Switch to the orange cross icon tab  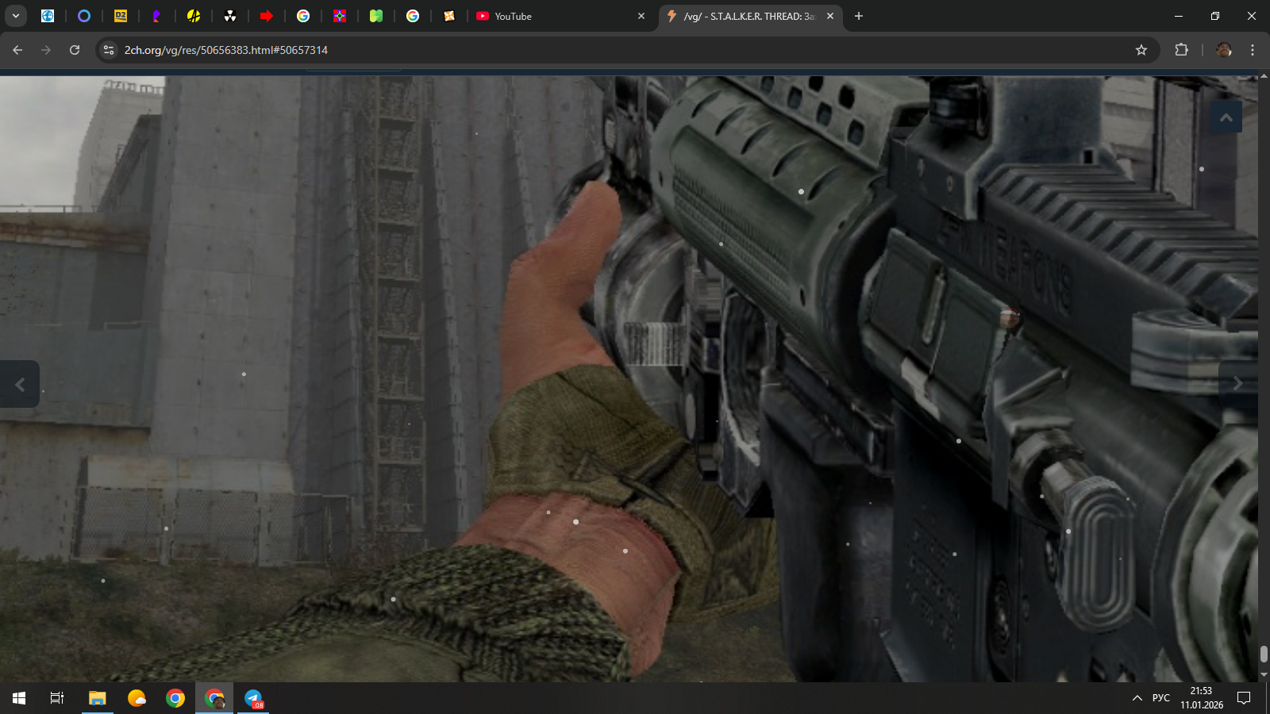pyautogui.click(x=449, y=16)
